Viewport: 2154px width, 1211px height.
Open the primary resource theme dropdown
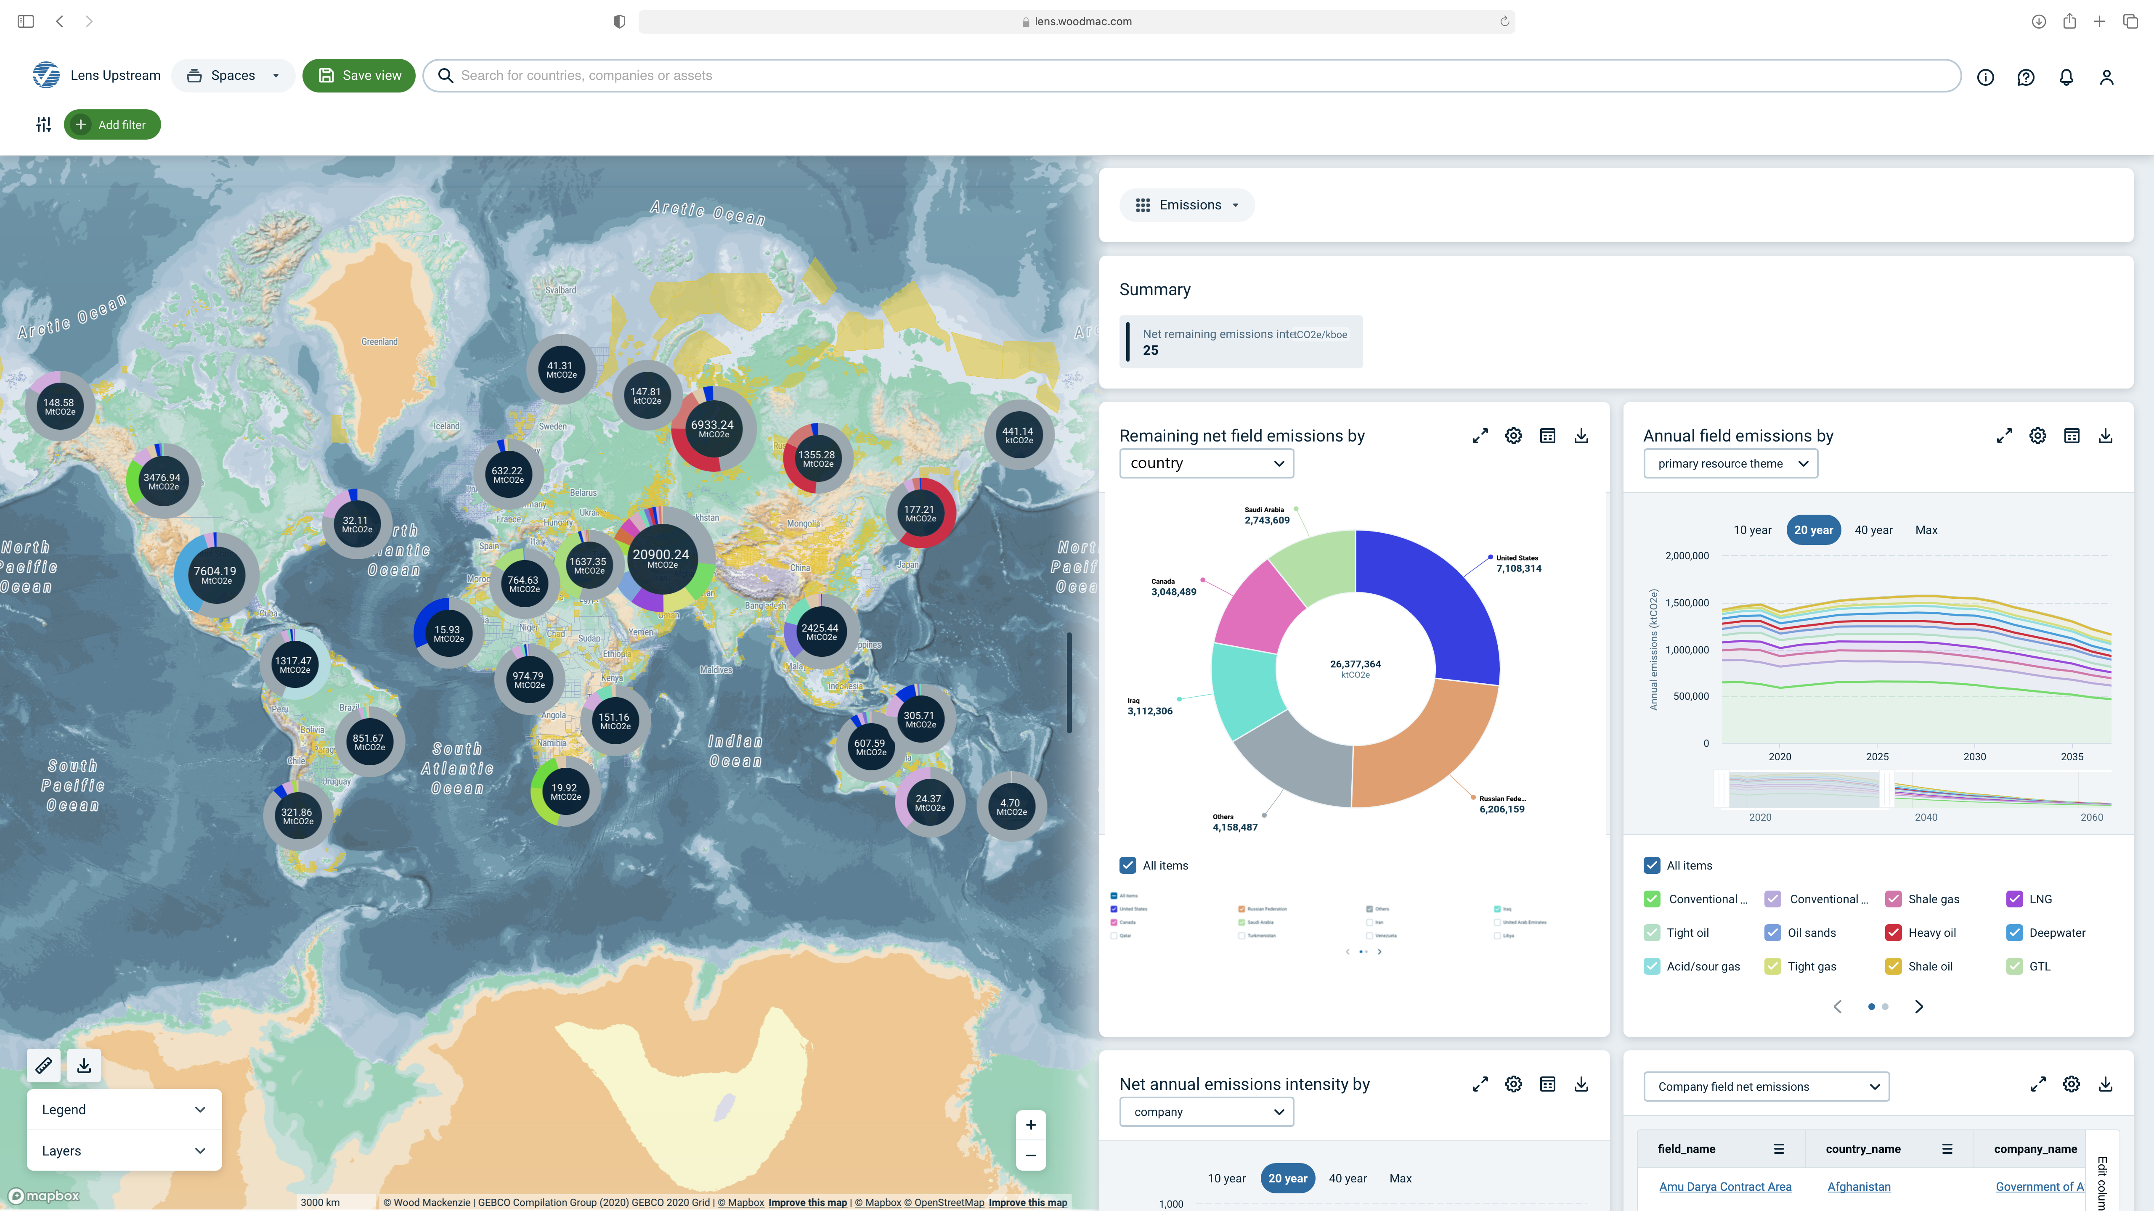pyautogui.click(x=1730, y=463)
